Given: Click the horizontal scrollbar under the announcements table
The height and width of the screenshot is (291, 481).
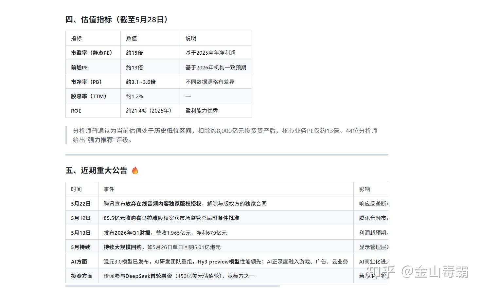Looking at the screenshot, I should (172, 286).
